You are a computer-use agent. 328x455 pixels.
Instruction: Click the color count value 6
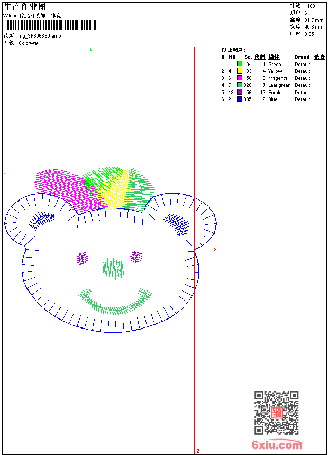(306, 13)
